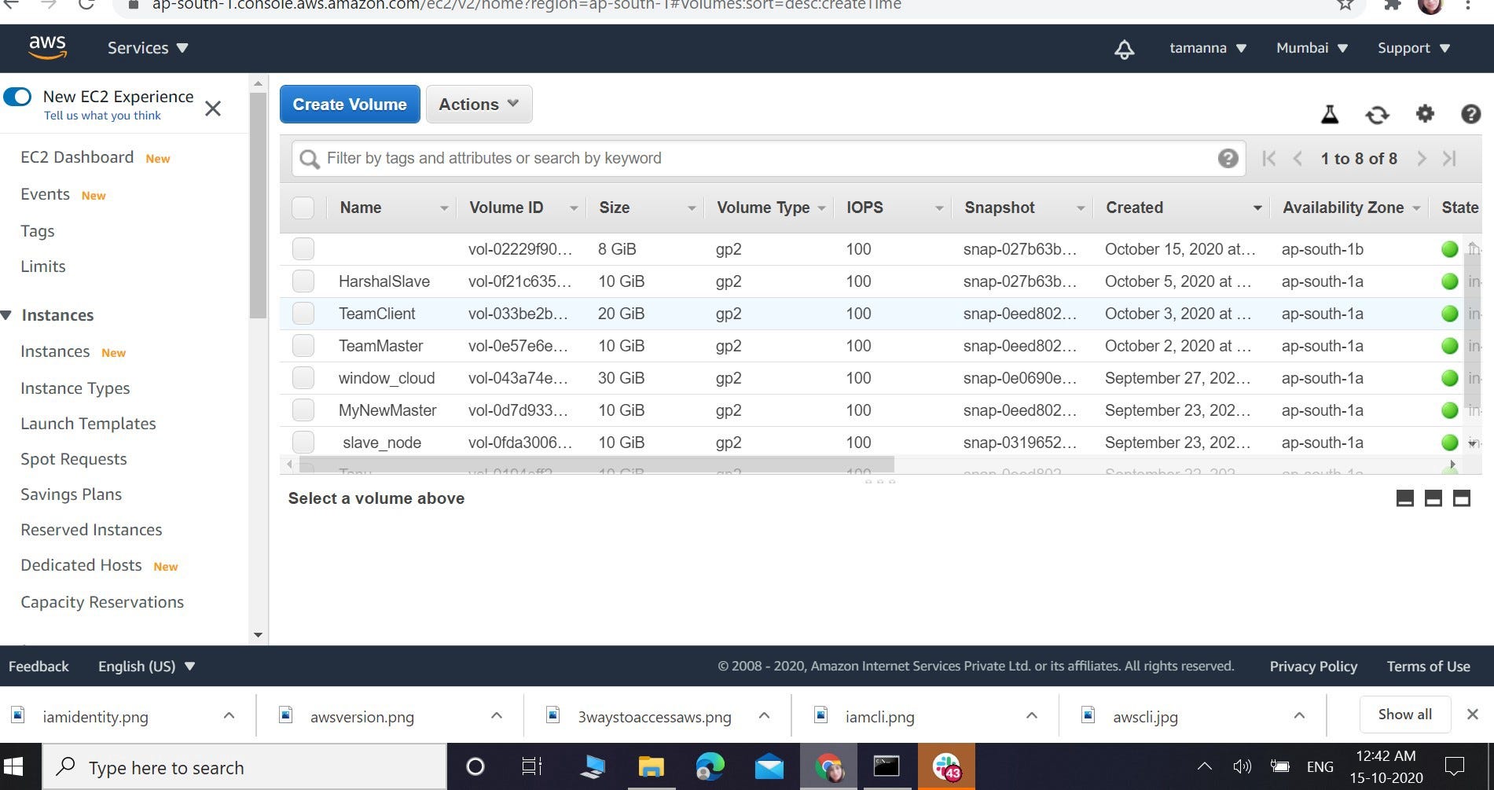Select checkbox for vol-02229f90 row
This screenshot has height=790, width=1494.
point(303,249)
